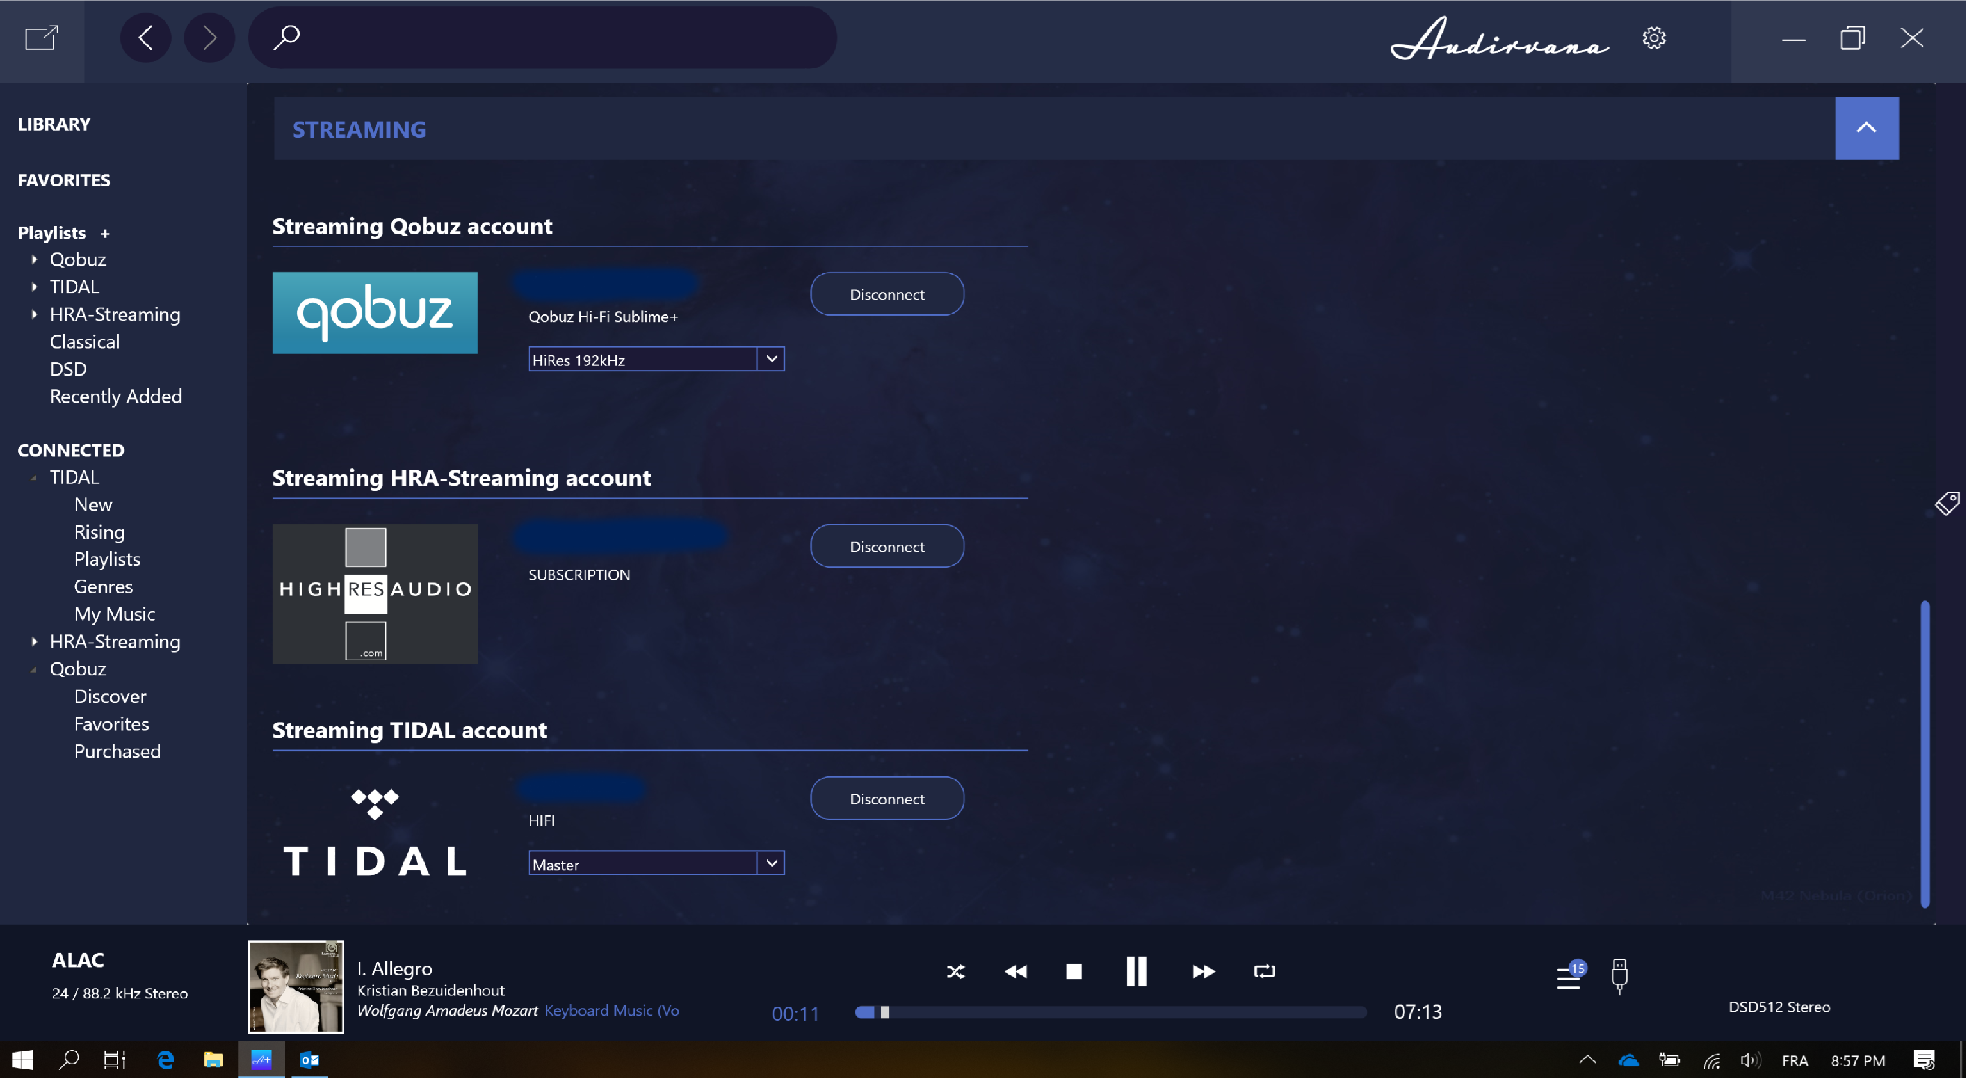Go to the previous track
The width and height of the screenshot is (1967, 1079).
(x=1016, y=971)
